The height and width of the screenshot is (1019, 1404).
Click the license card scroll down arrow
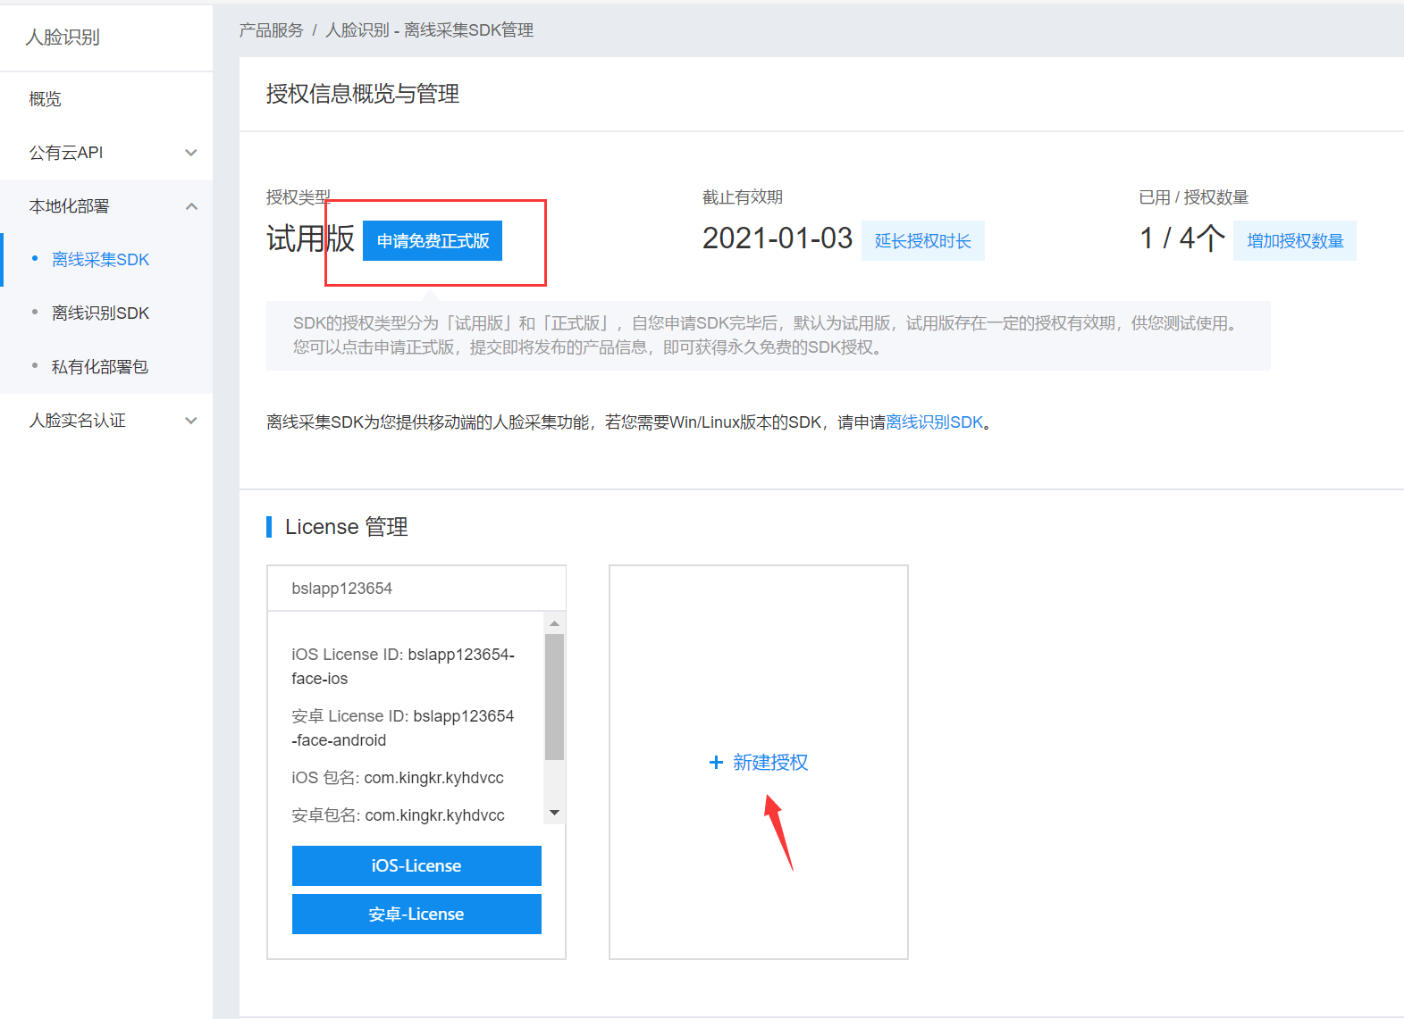click(555, 813)
